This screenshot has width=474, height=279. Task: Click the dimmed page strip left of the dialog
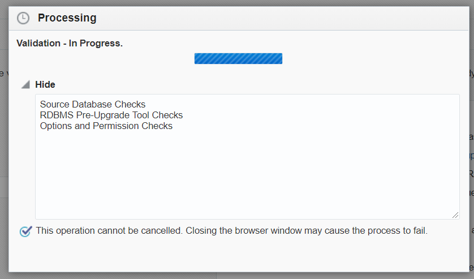pos(3,141)
